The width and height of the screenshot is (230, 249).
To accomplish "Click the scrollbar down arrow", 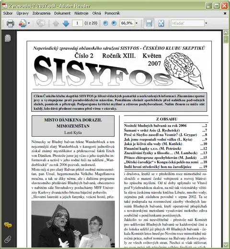I will 226,245.
